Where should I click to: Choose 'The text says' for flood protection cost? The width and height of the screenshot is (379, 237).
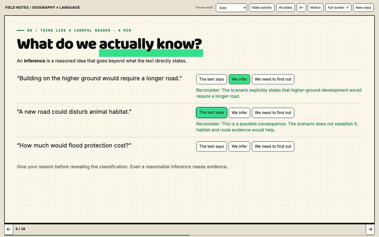(x=212, y=146)
